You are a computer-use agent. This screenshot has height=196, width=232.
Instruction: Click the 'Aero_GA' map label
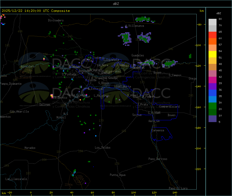coord(154,121)
